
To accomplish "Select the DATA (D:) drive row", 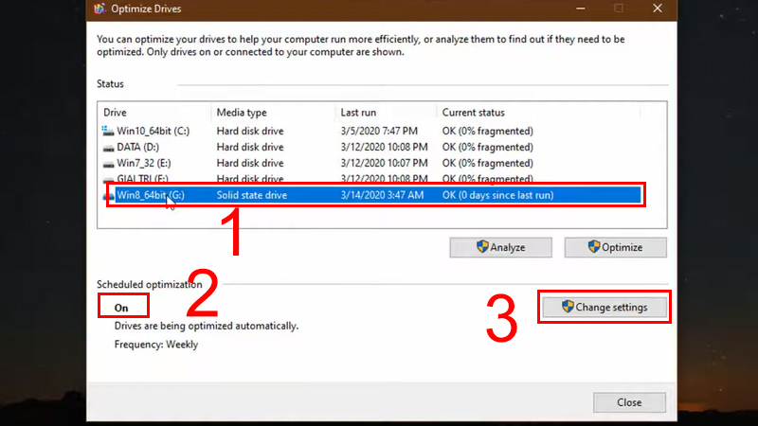I will (x=370, y=147).
